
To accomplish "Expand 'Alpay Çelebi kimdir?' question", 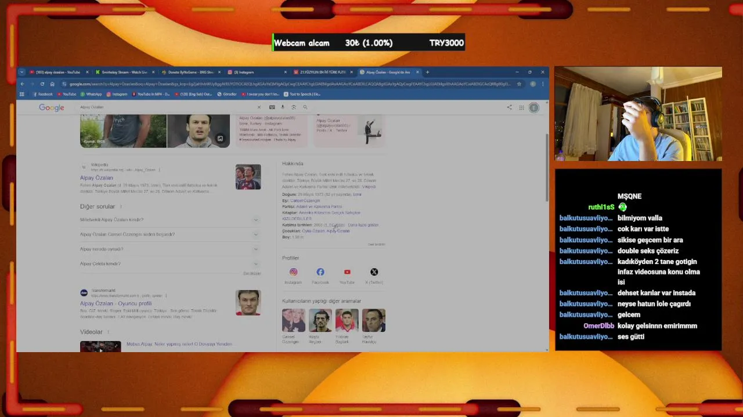I will (x=169, y=264).
